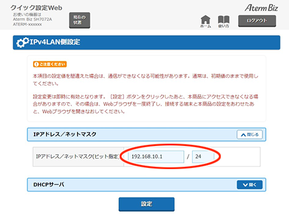Open the Home icon in header

[x=205, y=21]
